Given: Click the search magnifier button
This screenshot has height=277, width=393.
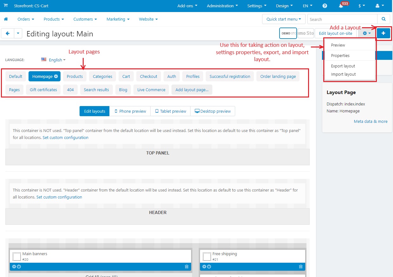Looking at the screenshot, I should pos(383,19).
